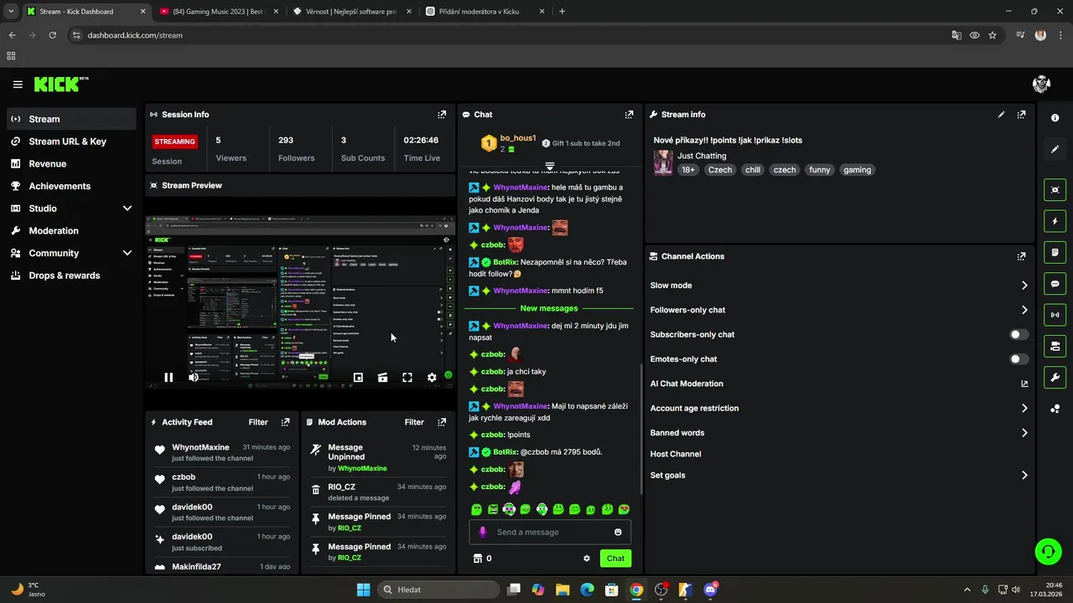The width and height of the screenshot is (1073, 603).
Task: Toggle Emotes-only chat switch
Action: tap(1019, 359)
